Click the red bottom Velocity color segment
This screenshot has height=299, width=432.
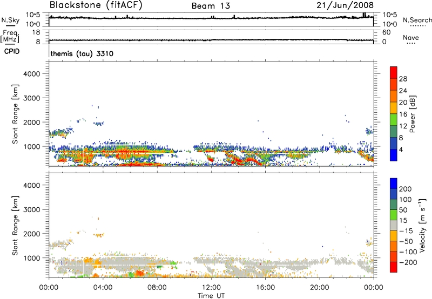[394, 267]
